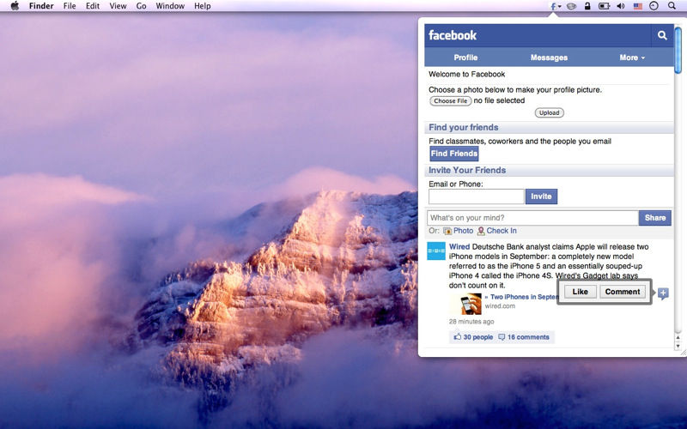Click the Upload button
The width and height of the screenshot is (687, 429).
[549, 112]
